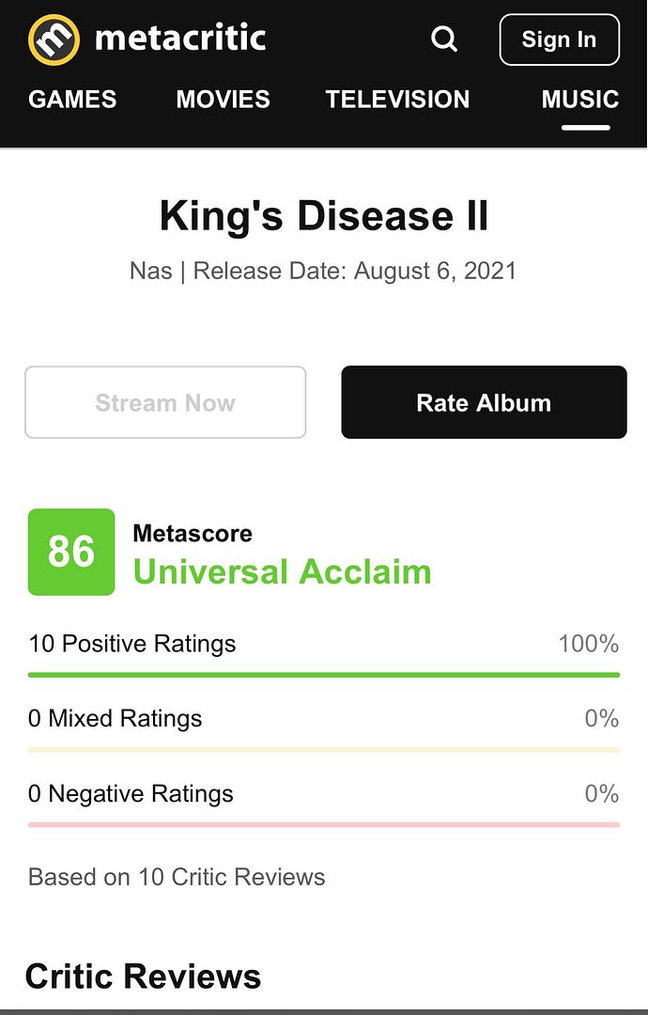Screen dimensions: 648x1015
Task: Click the green 86 Metascore badge
Action: (71, 552)
